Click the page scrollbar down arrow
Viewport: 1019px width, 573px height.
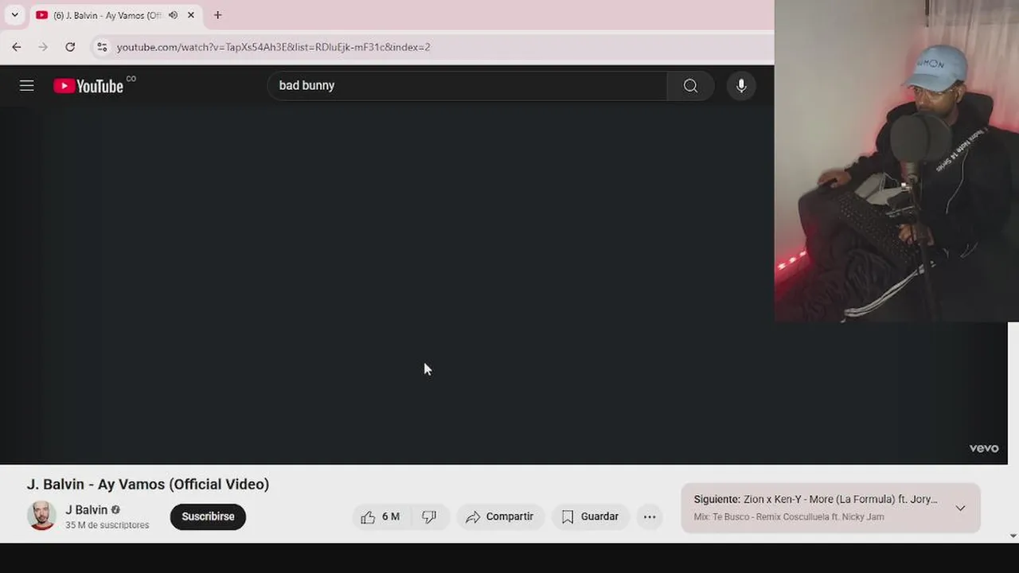point(1013,536)
